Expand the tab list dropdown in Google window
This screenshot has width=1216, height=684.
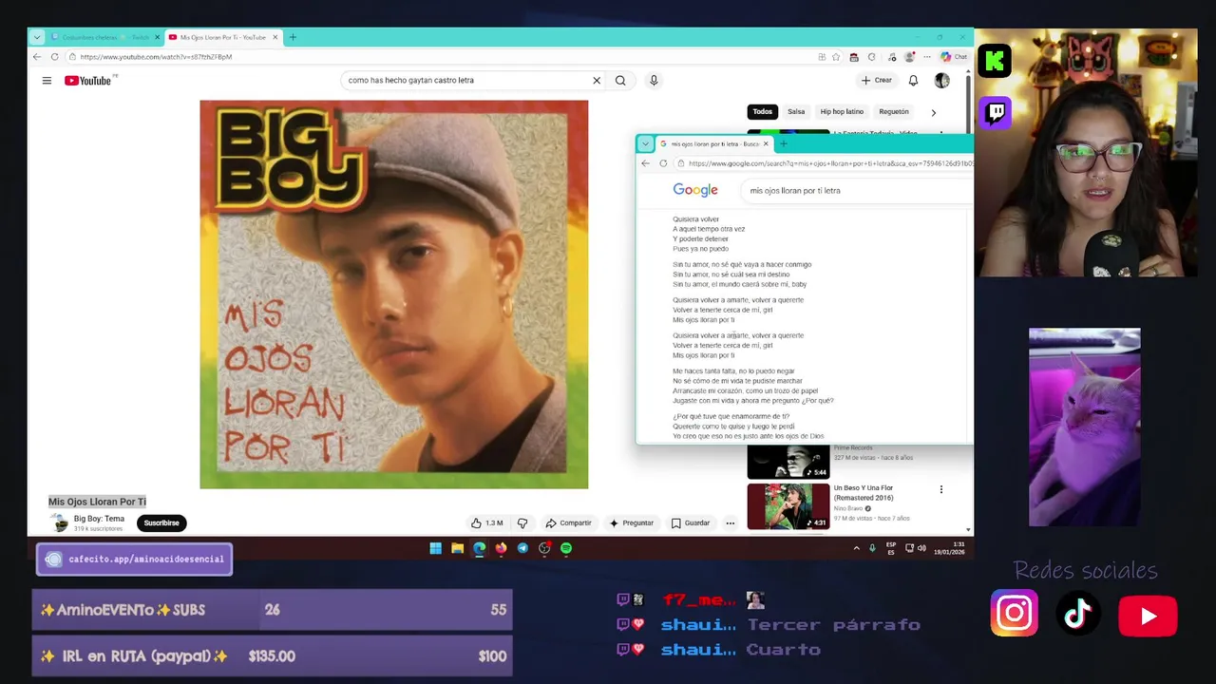(x=646, y=144)
